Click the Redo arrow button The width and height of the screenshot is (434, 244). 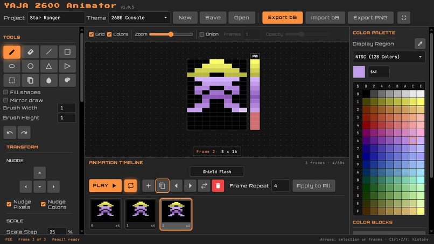click(x=24, y=133)
